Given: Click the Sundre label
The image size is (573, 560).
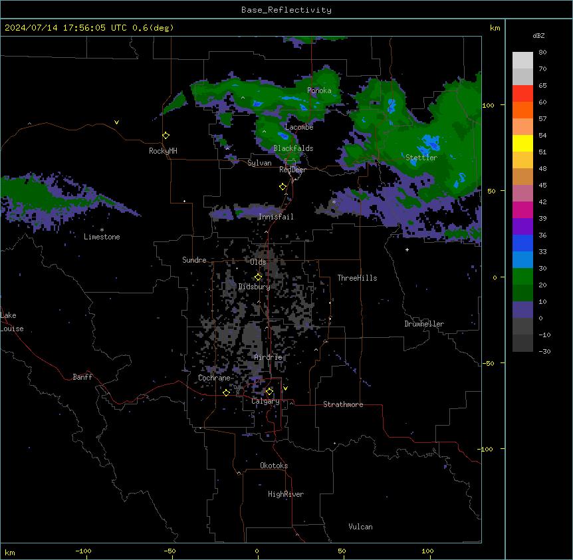Looking at the screenshot, I should point(194,260).
